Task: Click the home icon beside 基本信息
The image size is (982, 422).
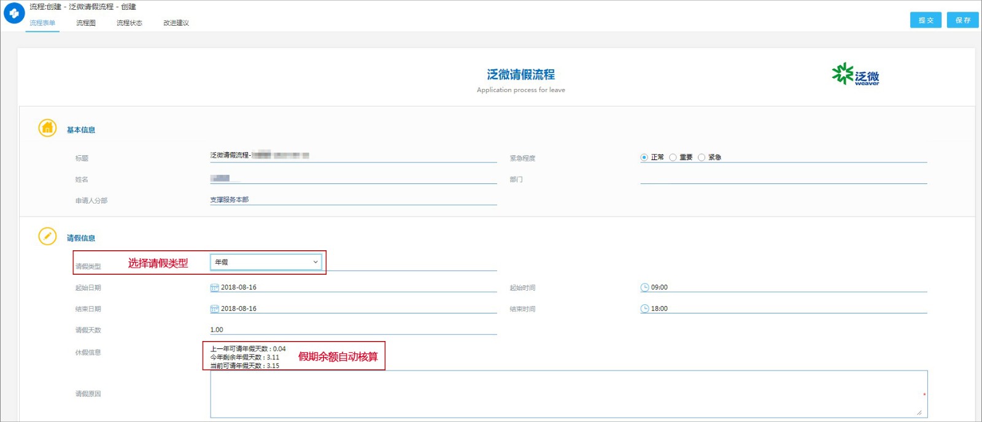Action: click(47, 128)
